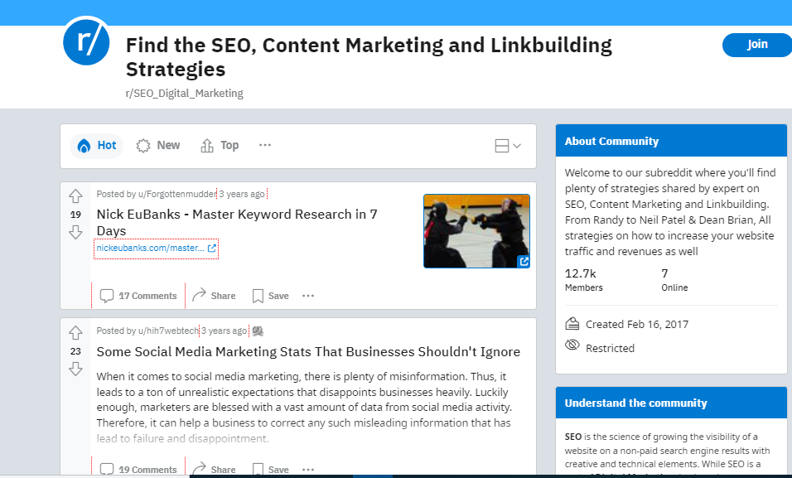
Task: Open the kendo fighters post thumbnail
Action: point(476,231)
